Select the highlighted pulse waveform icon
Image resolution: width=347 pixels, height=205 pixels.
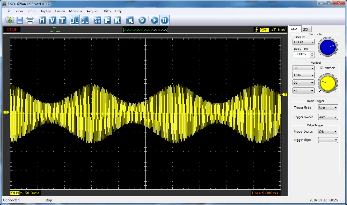tap(75, 20)
